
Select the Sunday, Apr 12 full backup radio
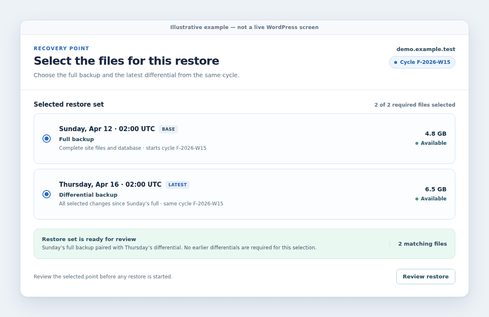point(47,139)
